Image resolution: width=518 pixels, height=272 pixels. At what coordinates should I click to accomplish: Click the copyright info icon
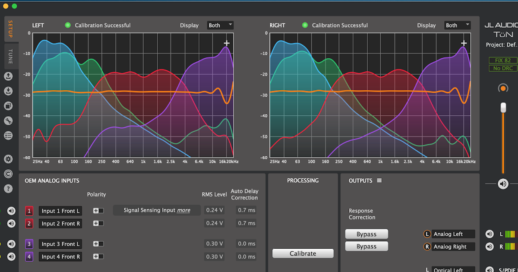point(9,174)
